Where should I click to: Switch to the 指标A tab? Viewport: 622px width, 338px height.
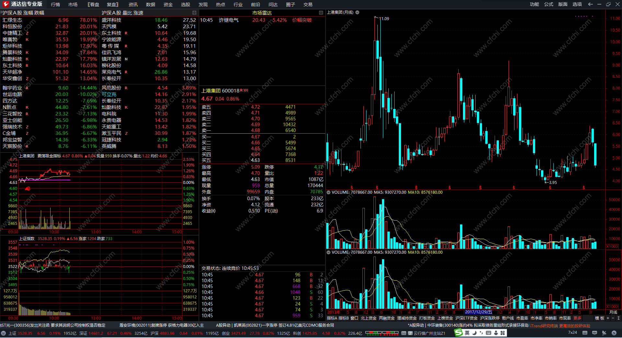[x=332, y=318]
